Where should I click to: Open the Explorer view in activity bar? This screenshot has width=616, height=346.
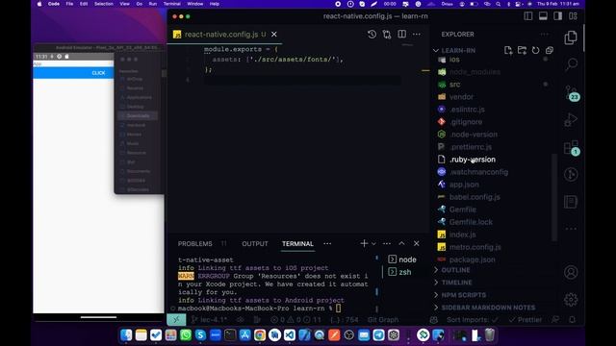(571, 37)
